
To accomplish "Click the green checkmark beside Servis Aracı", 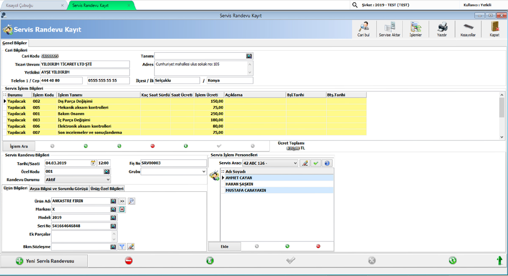I will click(316, 163).
